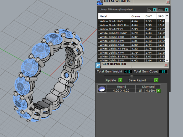Image resolution: width=183 pixels, height=137 pixels.
Task: Click the 4,20 X 4,20 size cell
Action: pyautogui.click(x=121, y=91)
